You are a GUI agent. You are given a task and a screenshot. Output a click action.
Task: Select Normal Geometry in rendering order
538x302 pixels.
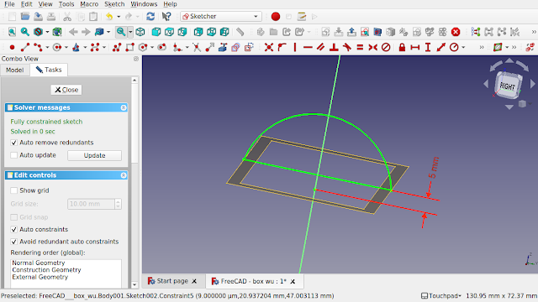coord(39,263)
